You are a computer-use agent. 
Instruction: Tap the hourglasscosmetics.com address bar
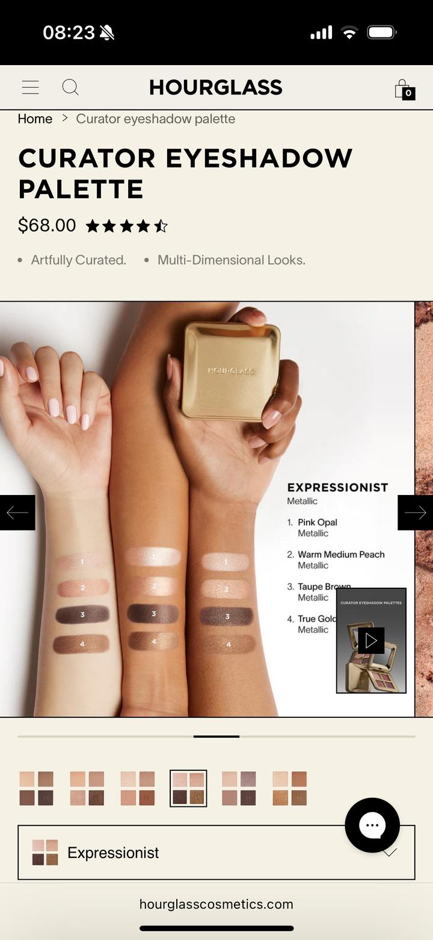(x=216, y=904)
